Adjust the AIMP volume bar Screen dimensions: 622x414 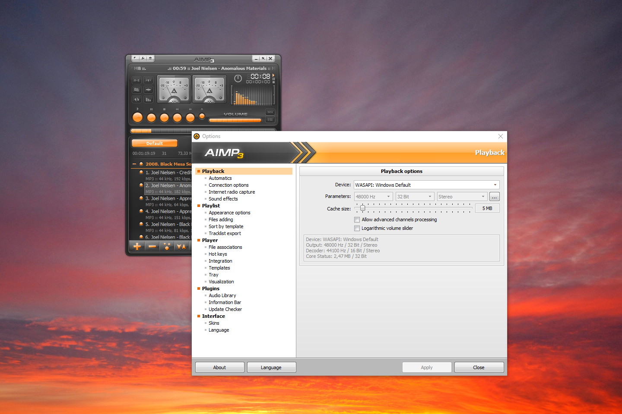pyautogui.click(x=235, y=120)
